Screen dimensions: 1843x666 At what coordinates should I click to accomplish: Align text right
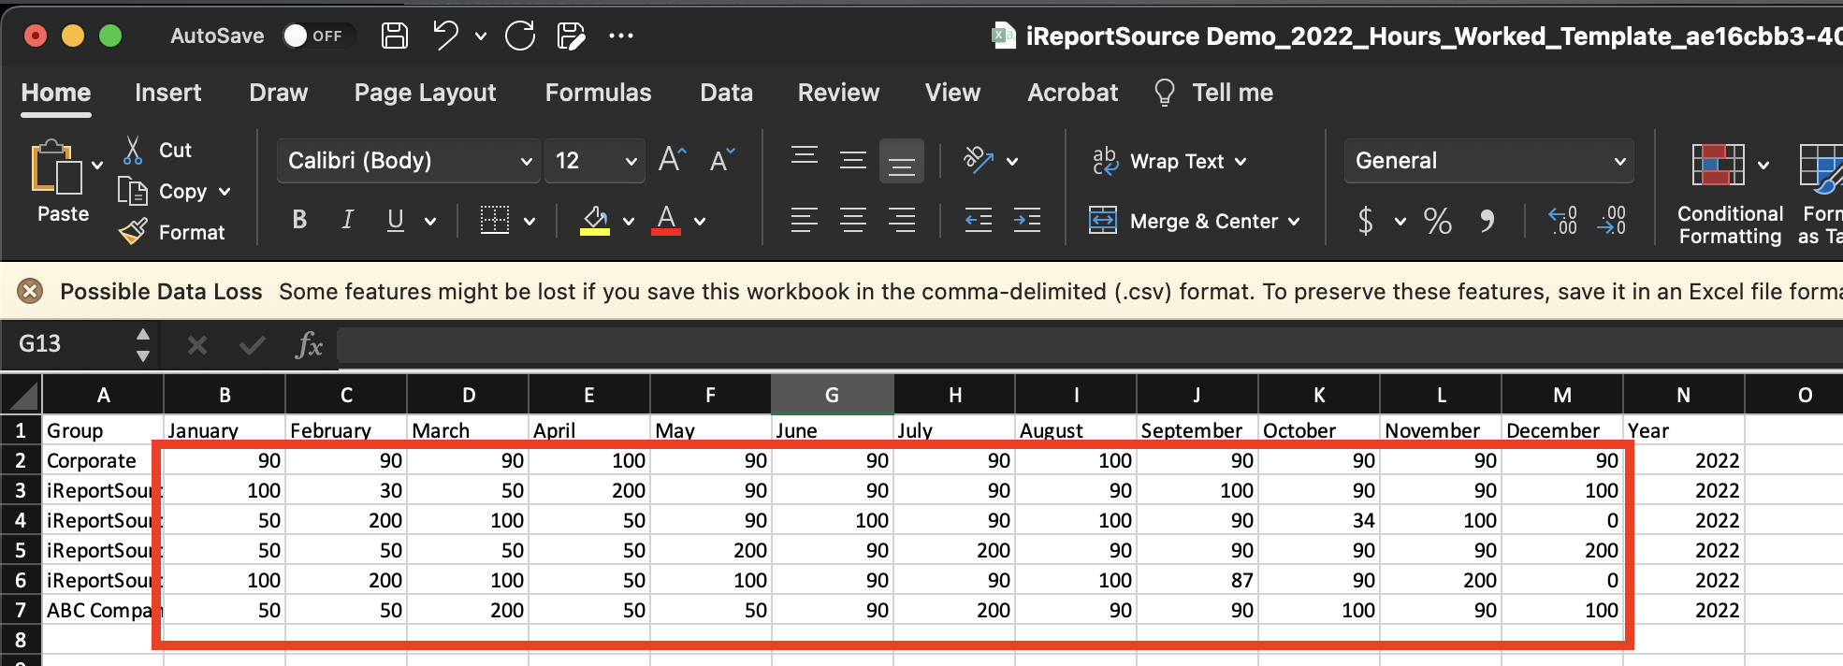click(902, 221)
